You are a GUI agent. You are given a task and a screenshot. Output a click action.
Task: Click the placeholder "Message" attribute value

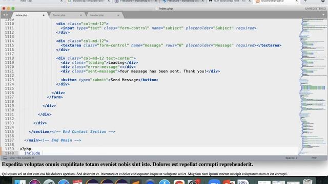pyautogui.click(x=223, y=45)
